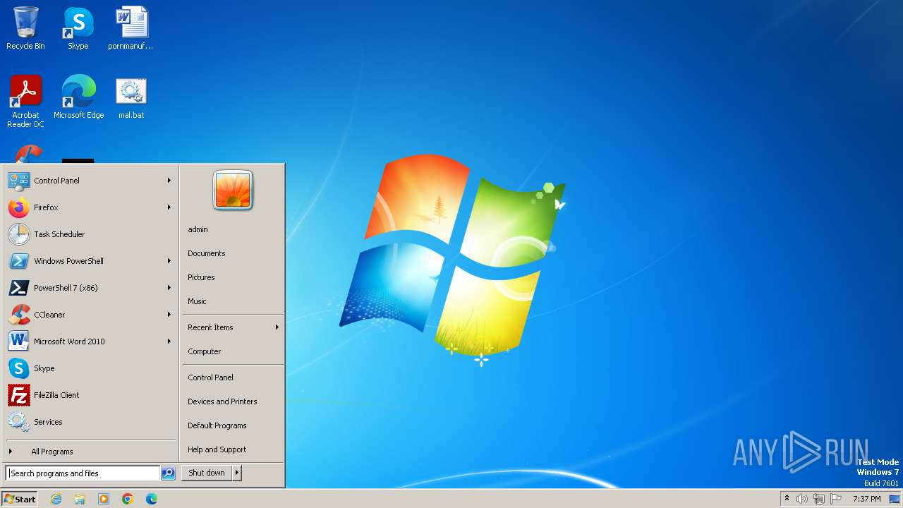This screenshot has width=903, height=508.
Task: Open CCleaner from the Start menu
Action: pos(90,315)
